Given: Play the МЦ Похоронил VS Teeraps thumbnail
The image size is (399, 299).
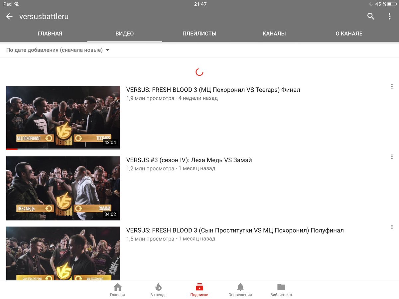Looking at the screenshot, I should (x=63, y=118).
